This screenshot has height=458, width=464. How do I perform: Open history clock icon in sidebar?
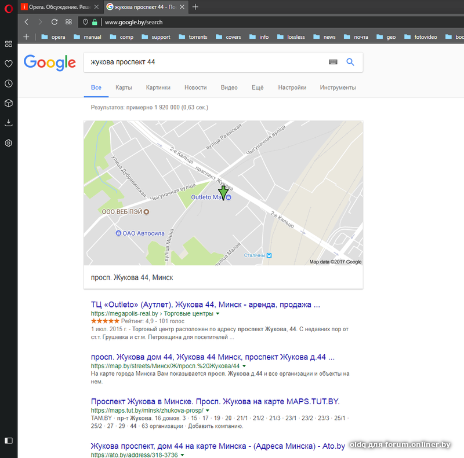coord(9,83)
